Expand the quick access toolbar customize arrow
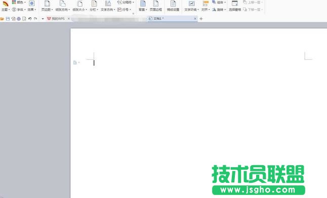This screenshot has height=198, width=327. click(43, 19)
